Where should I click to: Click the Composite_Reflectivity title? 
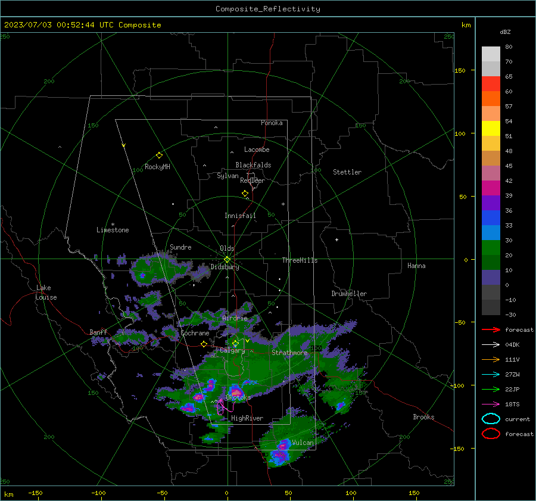(x=267, y=9)
